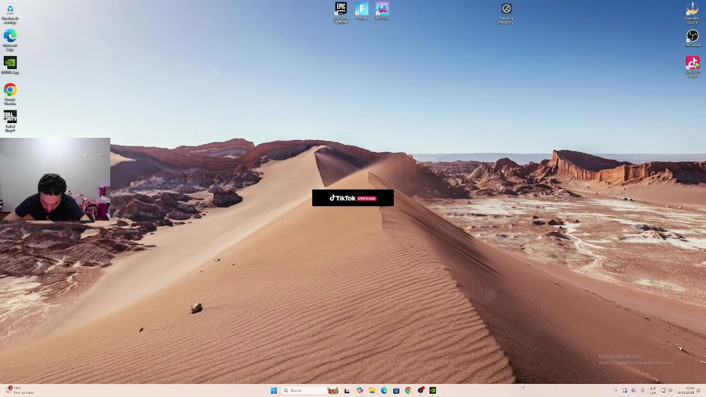Select the Fall Guys desktop shortcut
This screenshot has width=706, height=397.
[x=382, y=11]
